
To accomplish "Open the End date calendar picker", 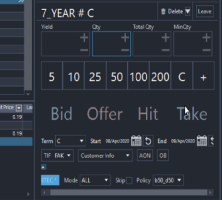I will [x=202, y=141].
